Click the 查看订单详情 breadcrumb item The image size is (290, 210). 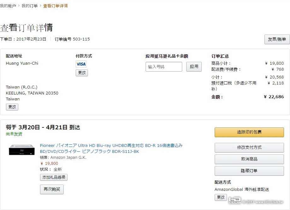[55, 6]
